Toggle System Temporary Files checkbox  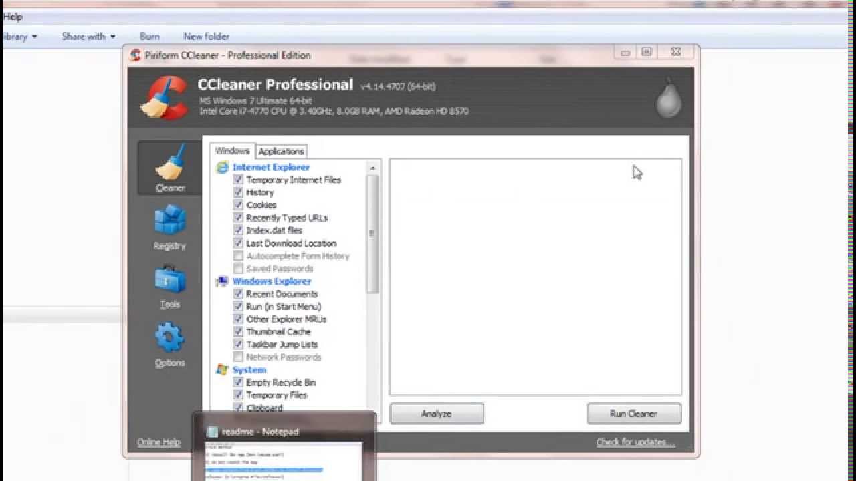[x=238, y=395]
